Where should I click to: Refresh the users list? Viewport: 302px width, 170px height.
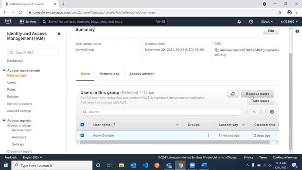pyautogui.click(x=233, y=94)
